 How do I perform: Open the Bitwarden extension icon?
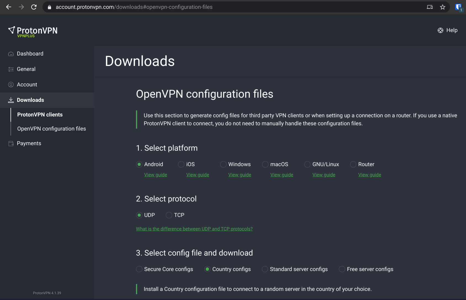(x=459, y=7)
